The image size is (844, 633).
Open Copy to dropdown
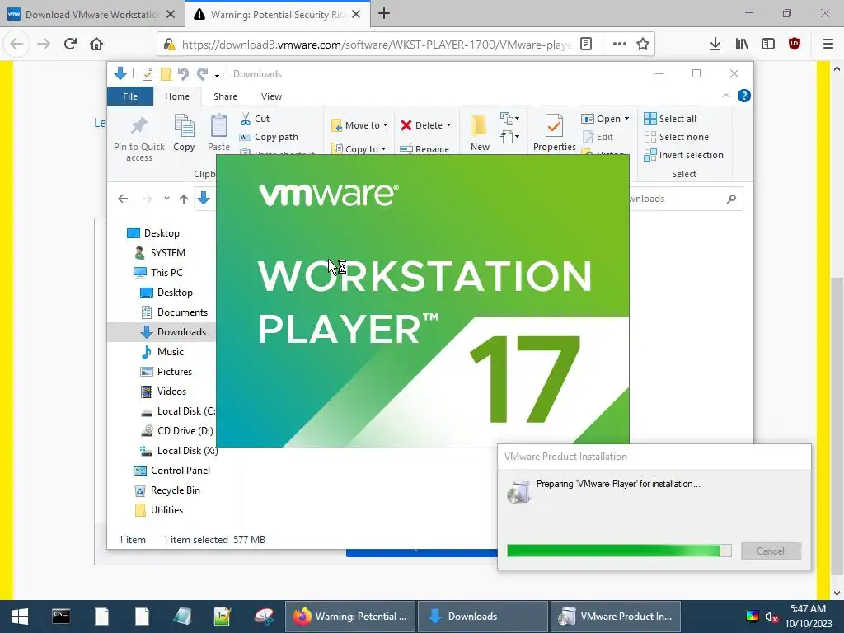(x=359, y=148)
